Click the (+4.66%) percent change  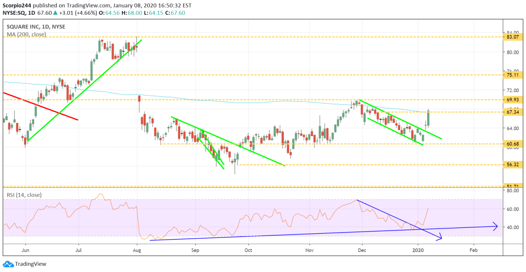point(85,13)
